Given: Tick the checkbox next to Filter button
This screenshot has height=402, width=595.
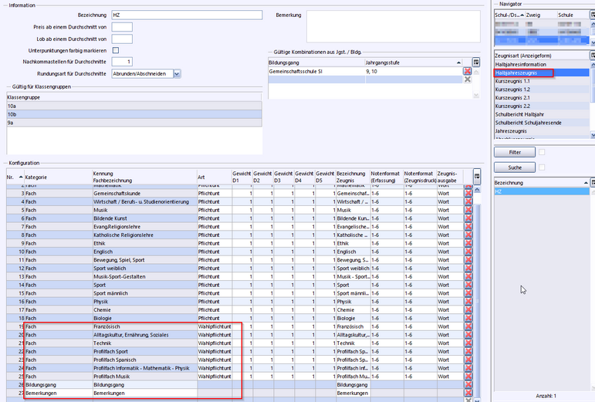Looking at the screenshot, I should tap(542, 152).
